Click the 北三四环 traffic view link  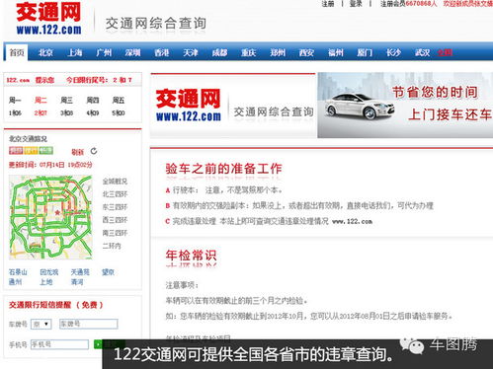pos(115,194)
